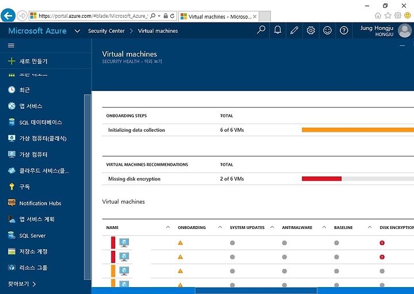
Task: Click the horizontal scrollbar thumb at the bottom
Action: coord(256,291)
